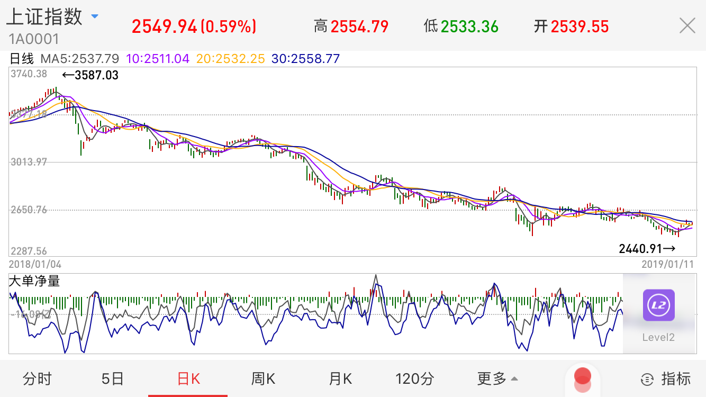Click the high value 2554.79
Image resolution: width=706 pixels, height=397 pixels.
359,26
